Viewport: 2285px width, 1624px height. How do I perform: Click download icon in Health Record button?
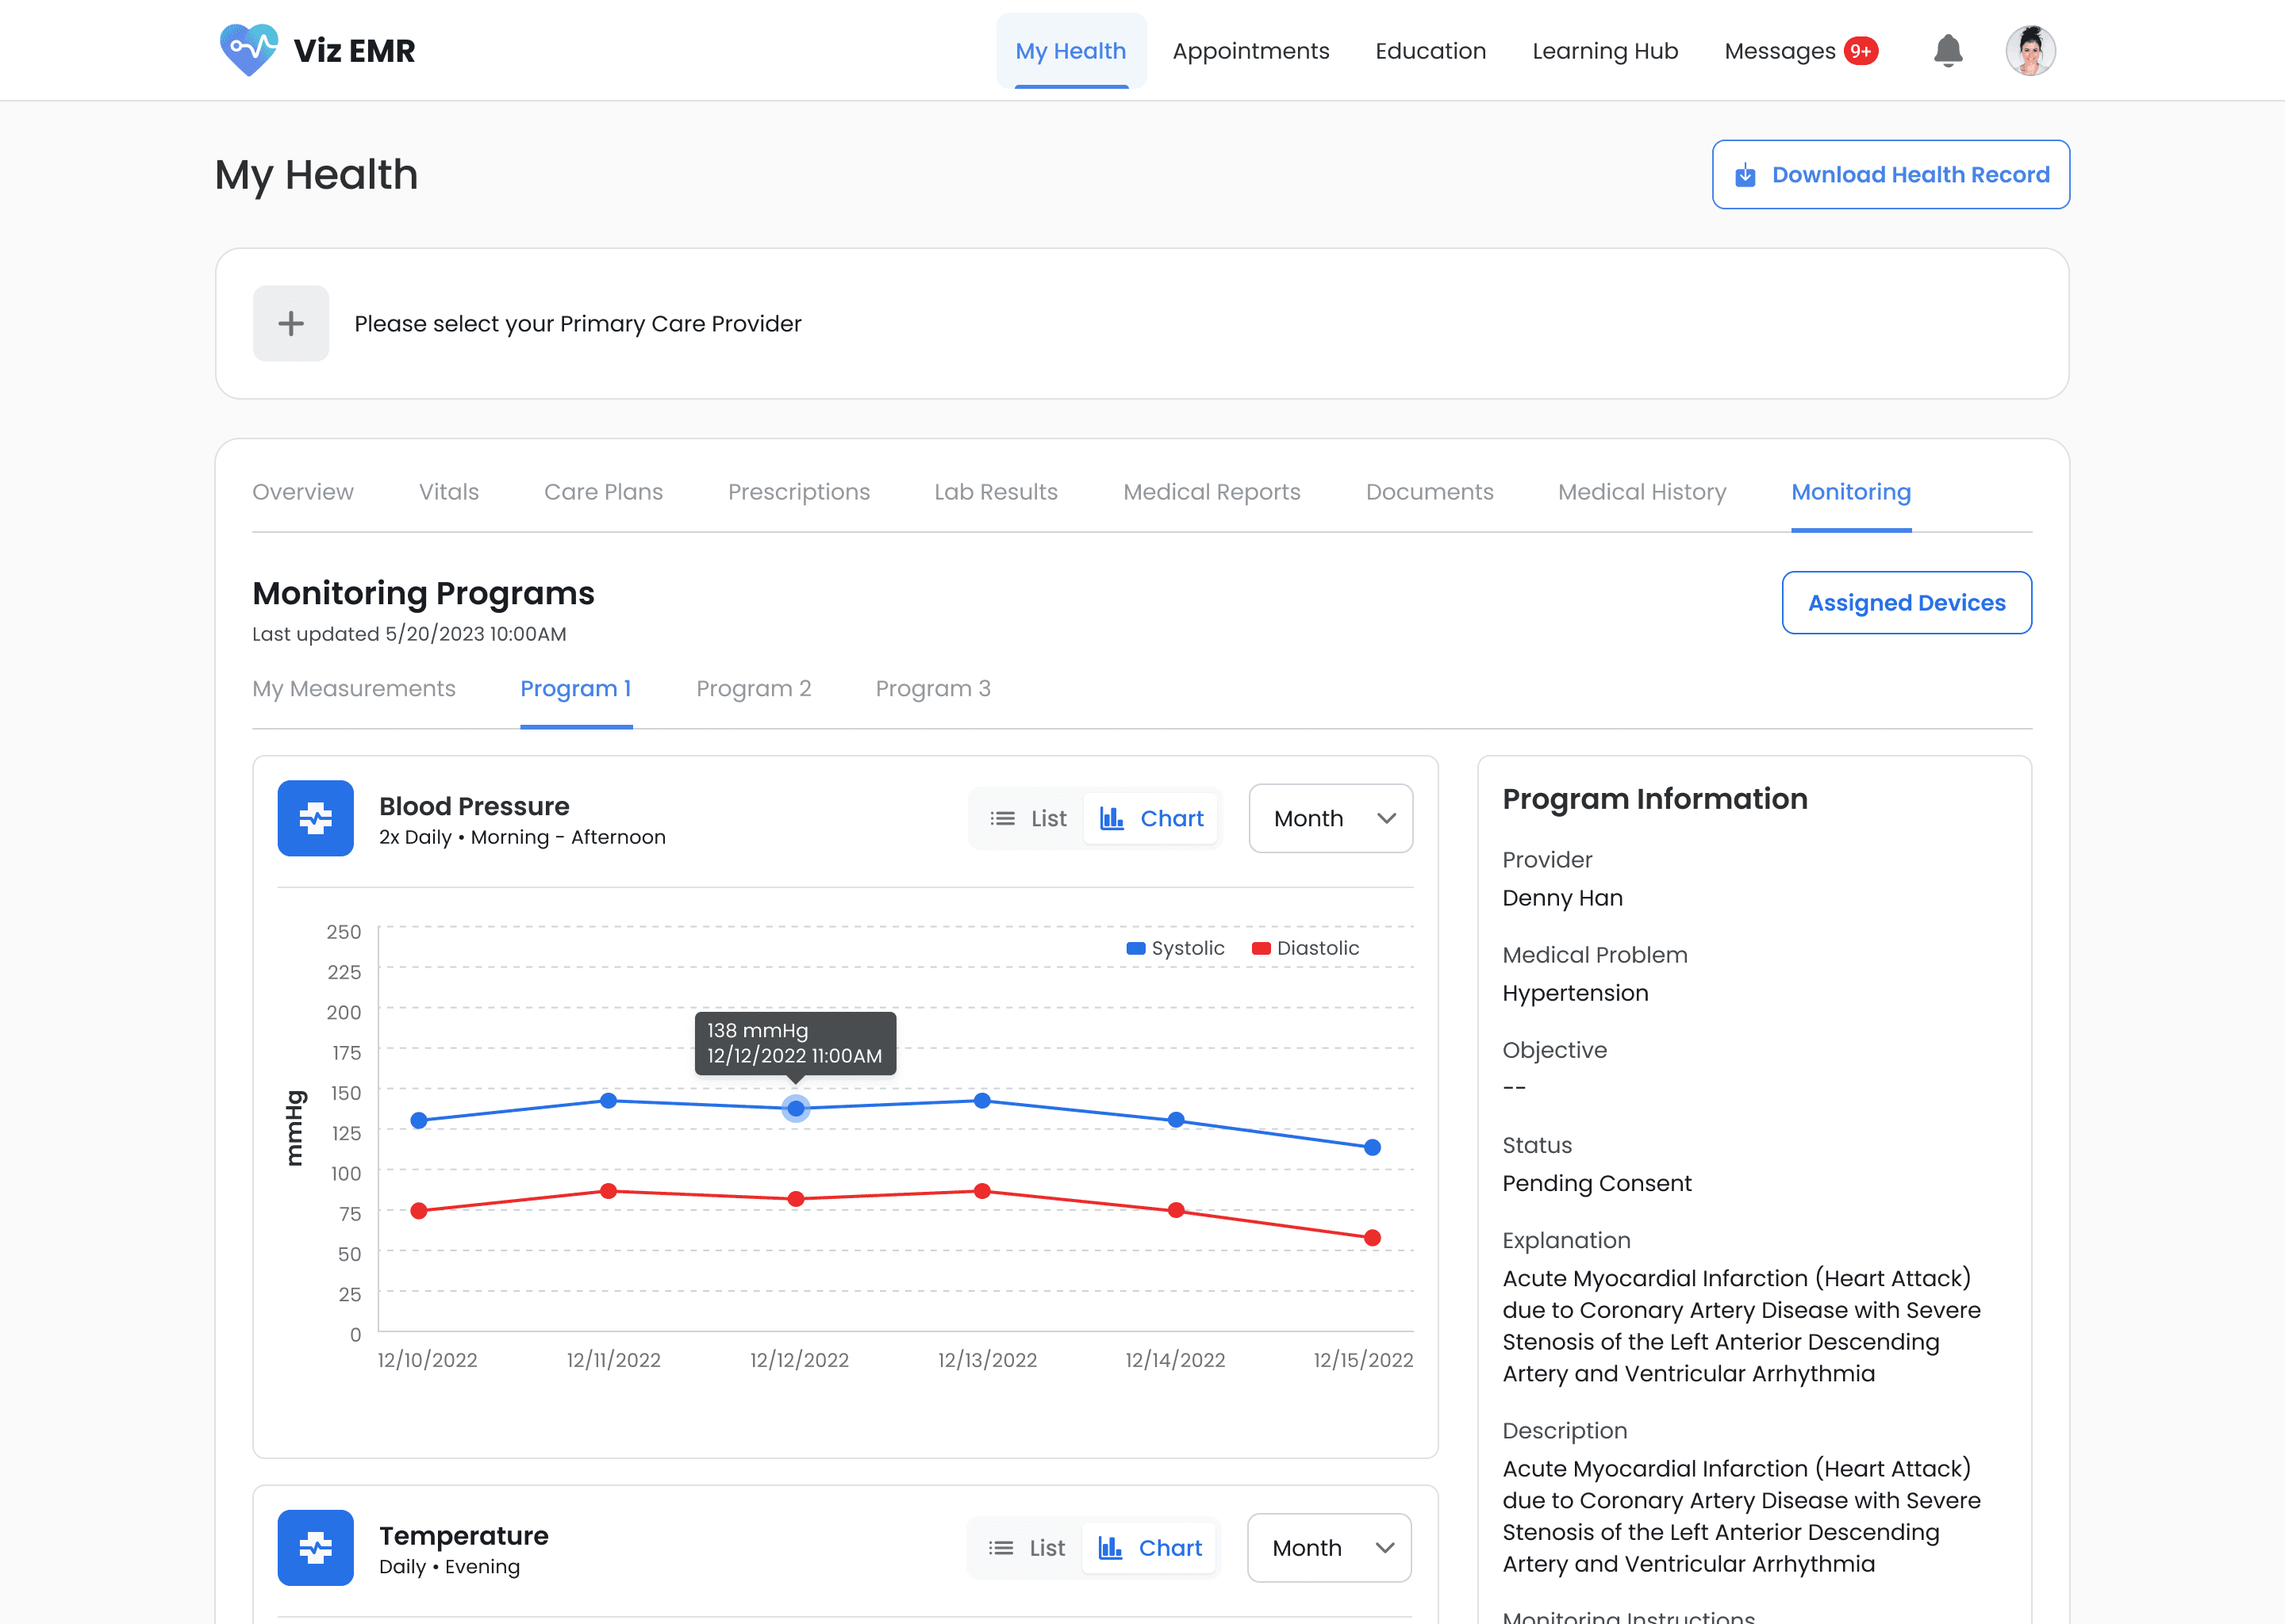pyautogui.click(x=1745, y=175)
